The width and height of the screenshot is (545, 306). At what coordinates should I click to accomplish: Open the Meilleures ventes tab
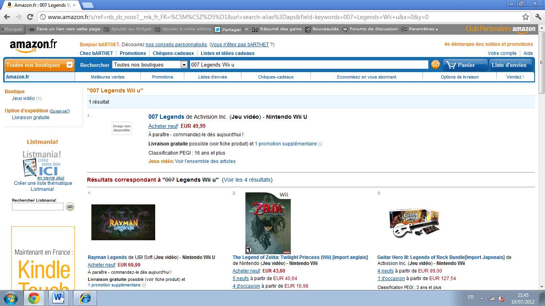pyautogui.click(x=108, y=77)
